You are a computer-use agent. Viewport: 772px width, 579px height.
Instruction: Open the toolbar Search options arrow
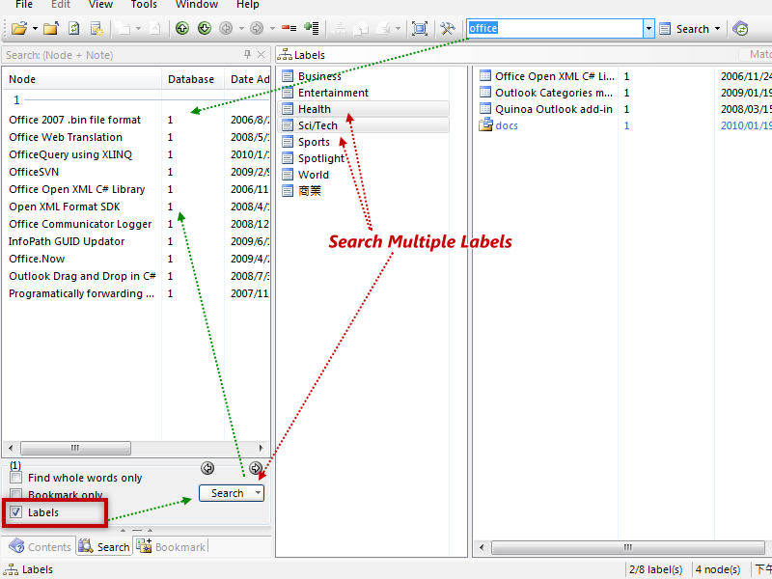tap(717, 29)
